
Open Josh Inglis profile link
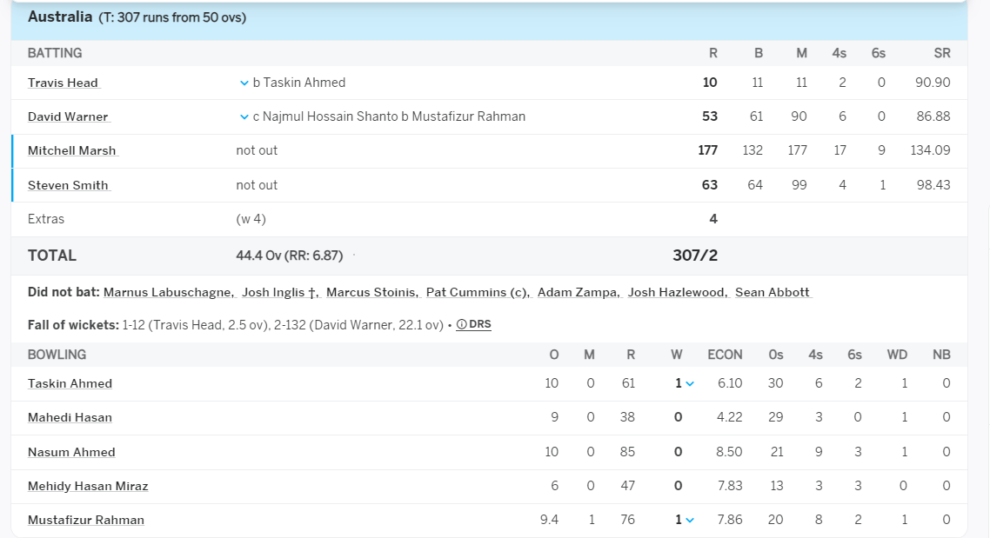[x=280, y=292]
